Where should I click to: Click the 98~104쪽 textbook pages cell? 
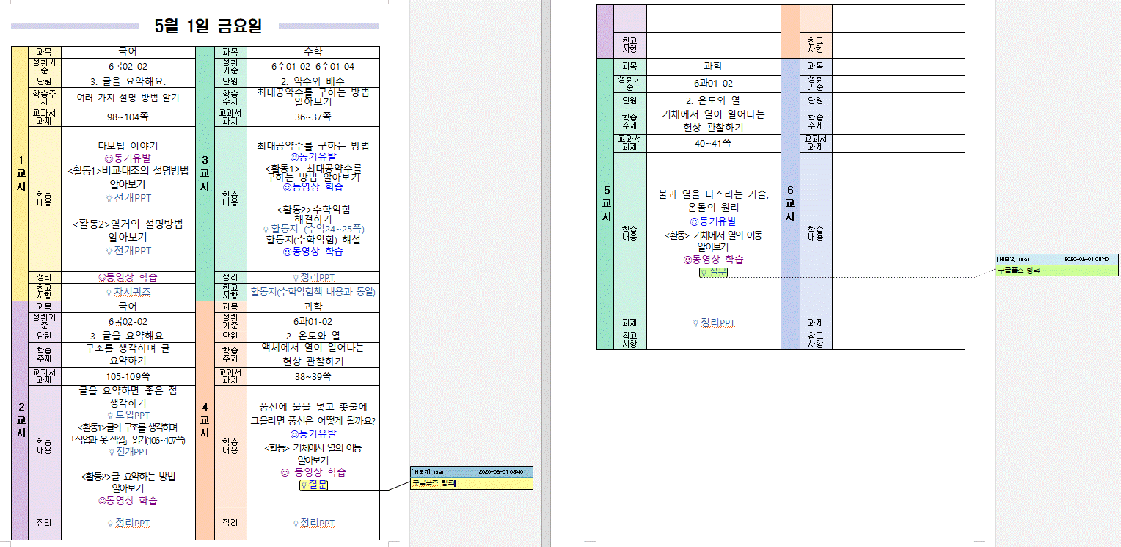point(128,117)
